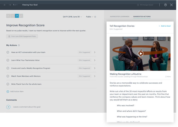Set goal status to the X (off track) icon
This screenshot has height=127, width=178.
tap(8, 16)
